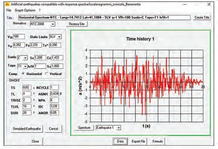Click the application icon in title bar
This screenshot has height=149, width=218.
coord(7,4)
